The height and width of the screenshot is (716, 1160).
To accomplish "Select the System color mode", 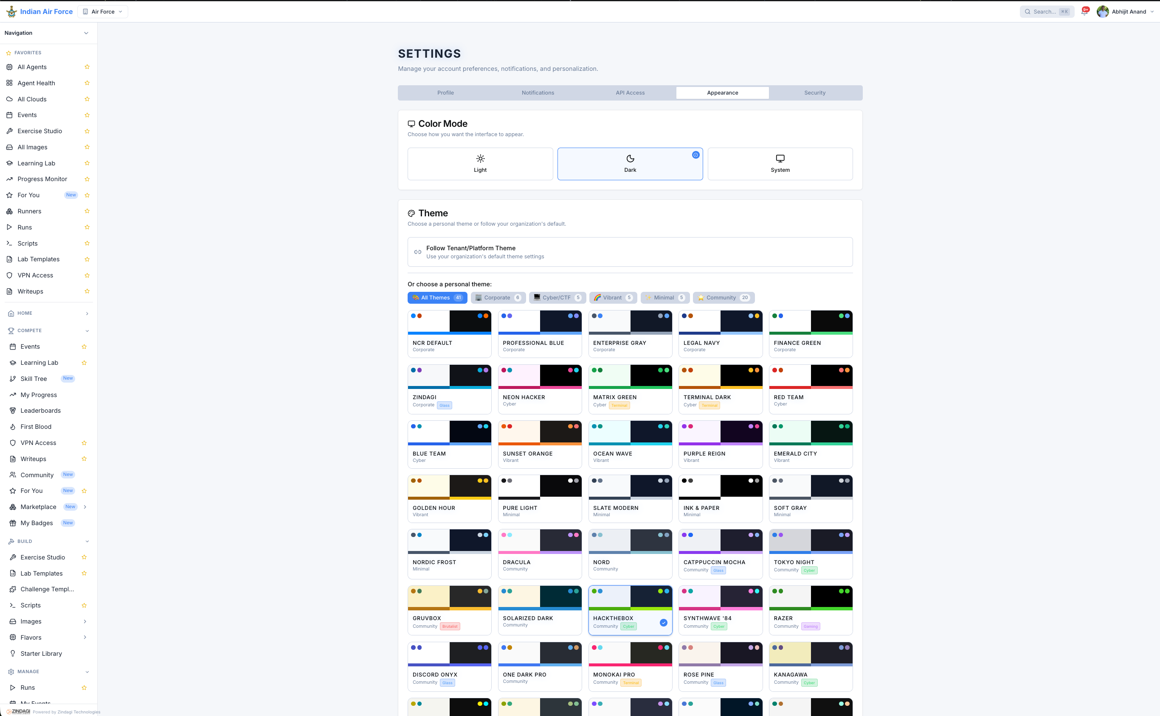I will pos(779,163).
